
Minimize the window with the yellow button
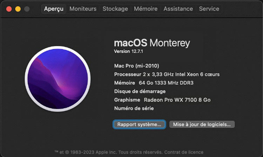pos(18,9)
